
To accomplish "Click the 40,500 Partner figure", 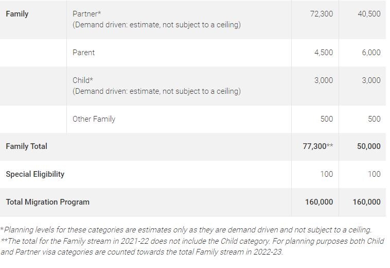I will pos(369,14).
